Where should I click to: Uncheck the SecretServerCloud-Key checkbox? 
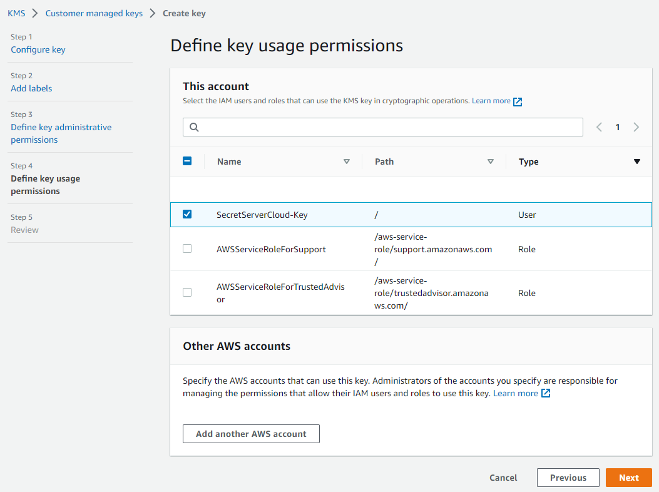pyautogui.click(x=187, y=214)
